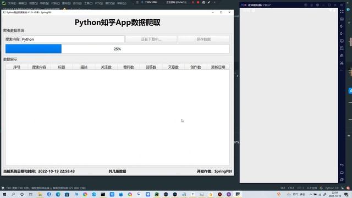Click the Python 3.9 interpreter in PyCharm status bar
Image resolution: width=352 pixels, height=198 pixels.
[x=332, y=188]
